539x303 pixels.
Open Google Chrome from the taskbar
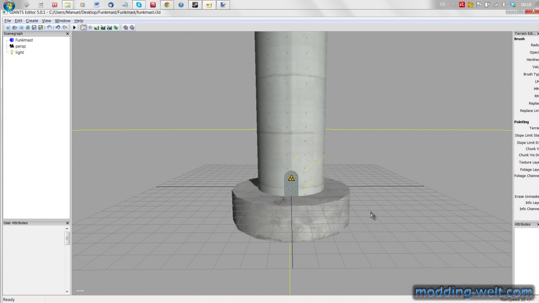pos(167,5)
